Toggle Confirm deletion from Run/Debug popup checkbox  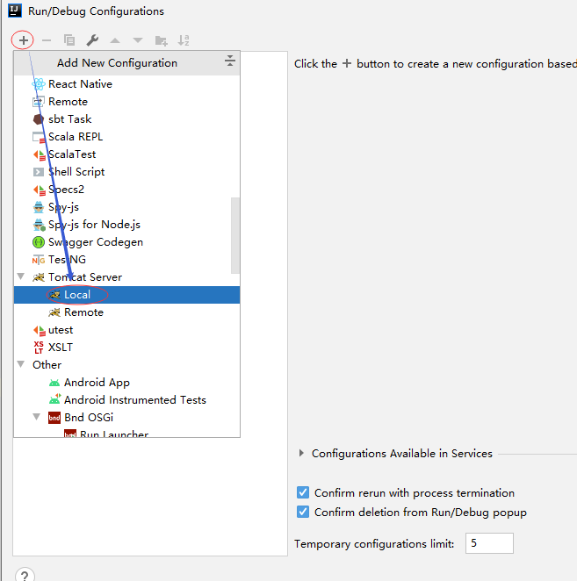[303, 512]
